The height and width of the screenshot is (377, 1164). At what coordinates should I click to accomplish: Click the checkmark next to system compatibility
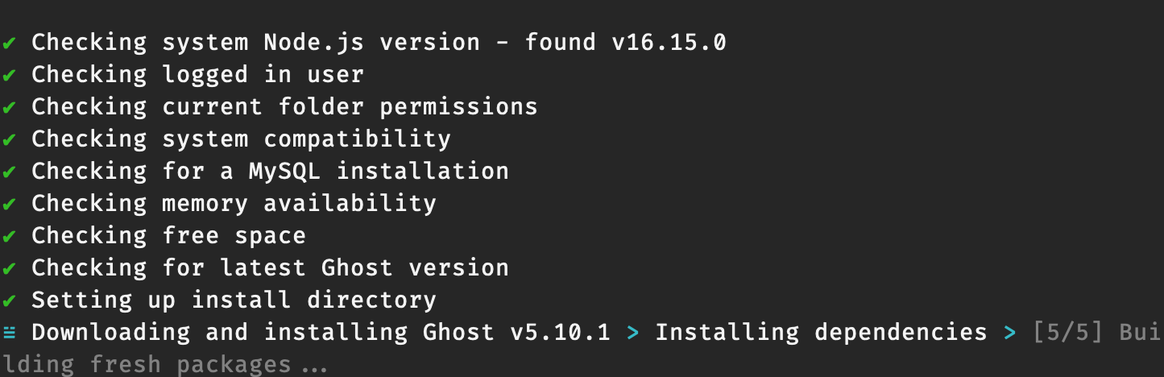point(9,139)
